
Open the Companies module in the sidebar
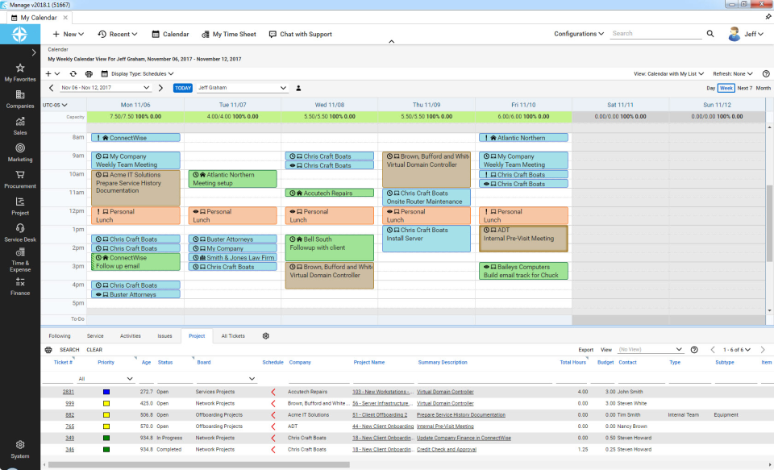pyautogui.click(x=19, y=98)
